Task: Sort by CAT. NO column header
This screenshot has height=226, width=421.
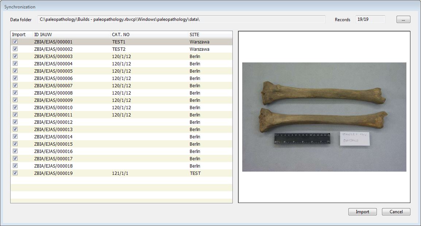Action: (149, 35)
